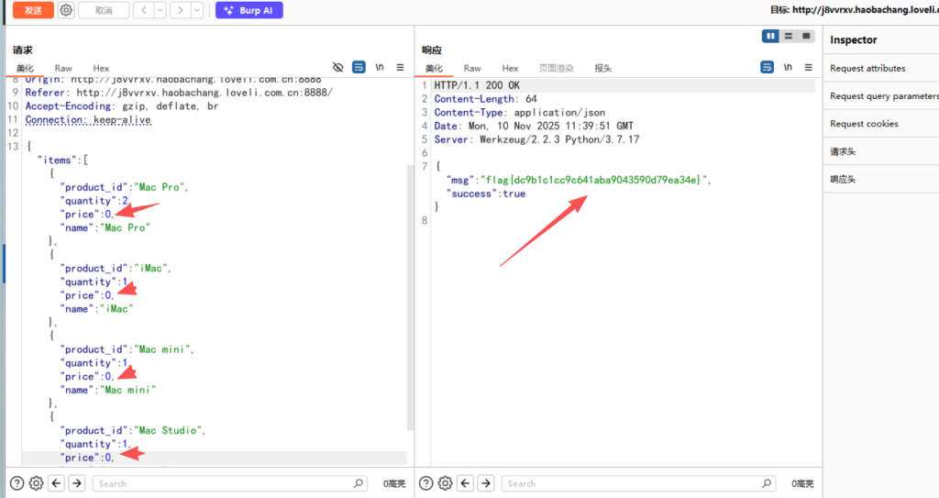Select the single combined-panel layout icon
The image size is (939, 498).
(x=806, y=36)
